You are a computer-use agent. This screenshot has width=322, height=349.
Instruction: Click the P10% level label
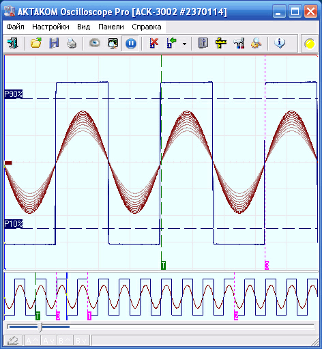pyautogui.click(x=14, y=224)
